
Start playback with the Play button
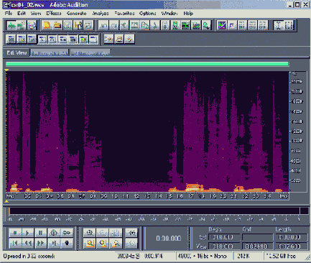click(x=28, y=233)
